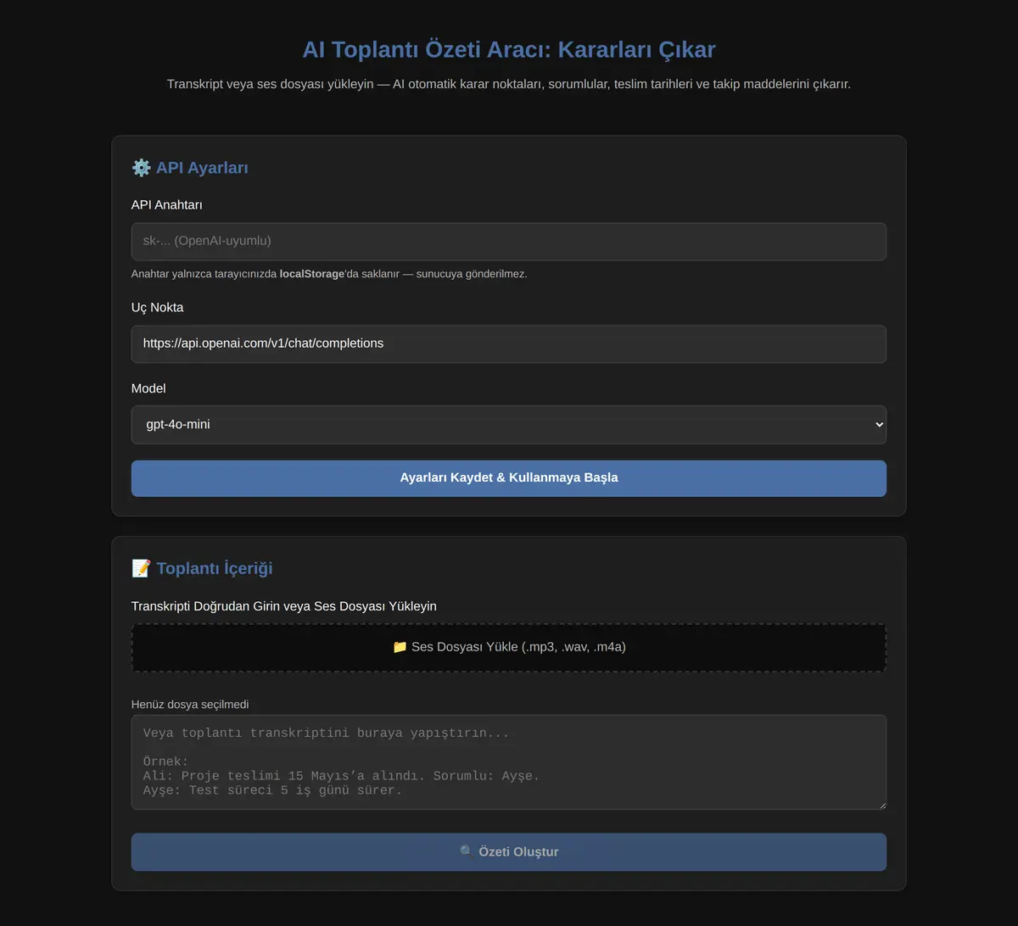
Task: Click into the Uç Nokta URL field
Action: pyautogui.click(x=509, y=344)
